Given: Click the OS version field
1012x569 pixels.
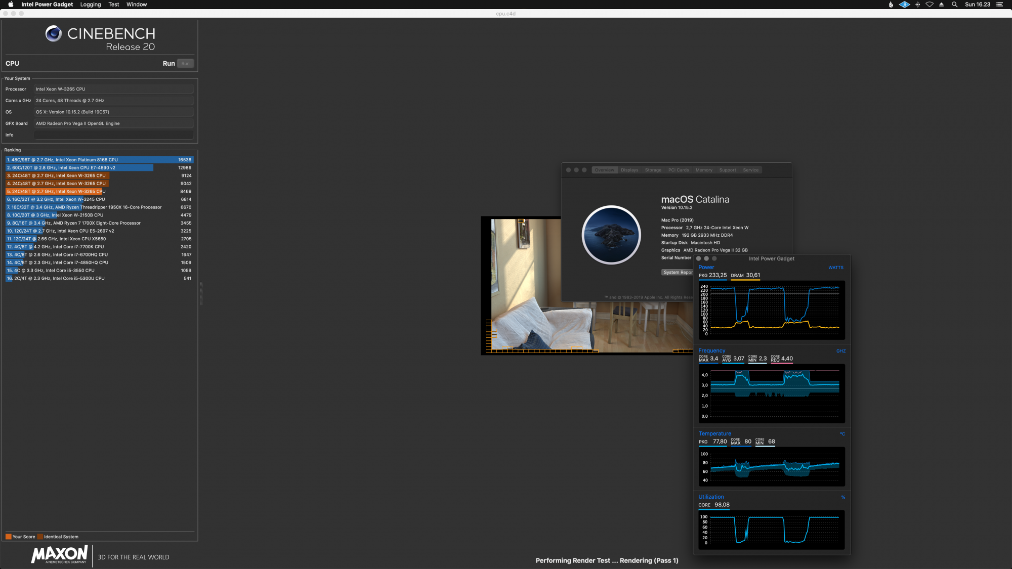Looking at the screenshot, I should coord(114,112).
